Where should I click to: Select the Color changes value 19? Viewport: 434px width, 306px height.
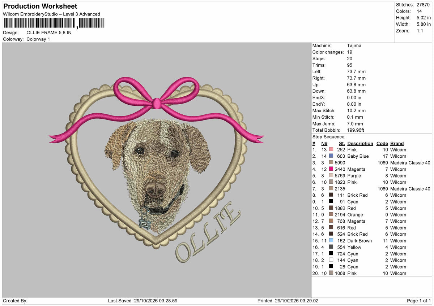349,52
